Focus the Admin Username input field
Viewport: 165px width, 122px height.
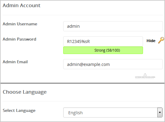coord(113,26)
